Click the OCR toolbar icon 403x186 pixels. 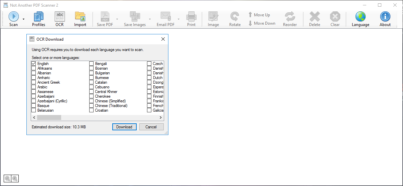click(59, 19)
